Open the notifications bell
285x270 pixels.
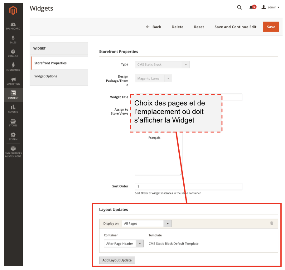tap(252, 7)
